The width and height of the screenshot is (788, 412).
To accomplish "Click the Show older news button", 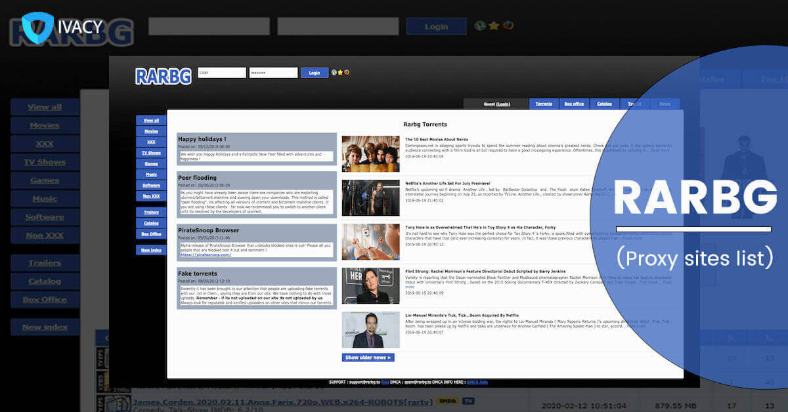I will [368, 358].
